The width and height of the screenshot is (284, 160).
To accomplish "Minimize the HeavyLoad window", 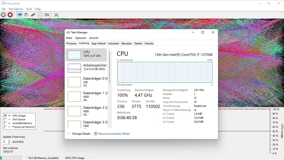I will (x=259, y=3).
